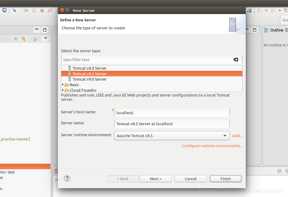Click the red Terminate icon
This screenshot has width=288, height=197.
coord(42,10)
